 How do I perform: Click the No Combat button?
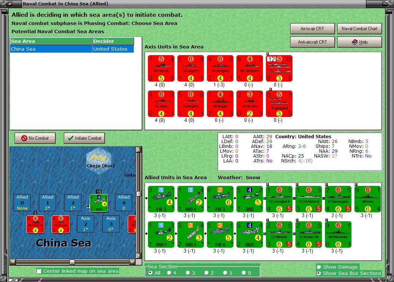pos(35,138)
